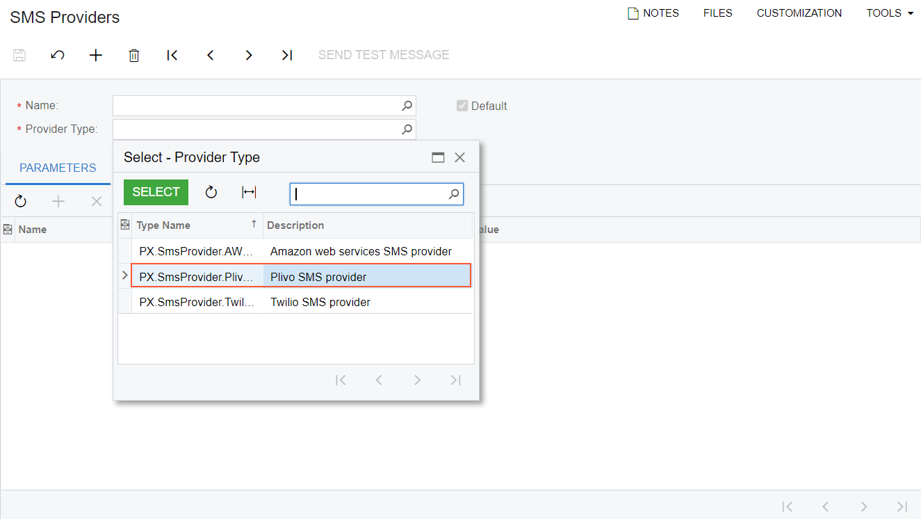
Task: Jump to the last record
Action: coord(287,55)
